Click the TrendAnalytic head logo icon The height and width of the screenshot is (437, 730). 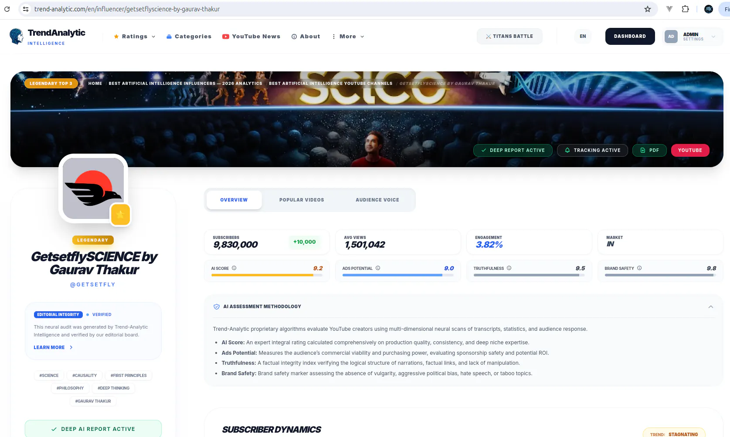[17, 36]
